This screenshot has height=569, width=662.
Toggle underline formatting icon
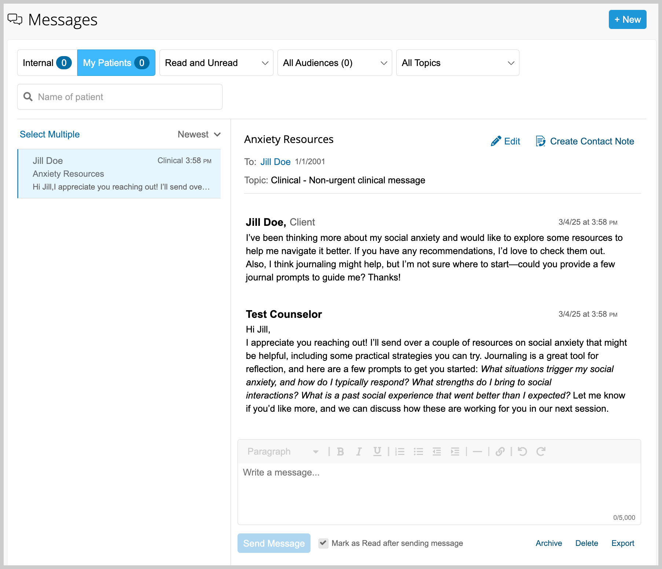click(x=377, y=451)
